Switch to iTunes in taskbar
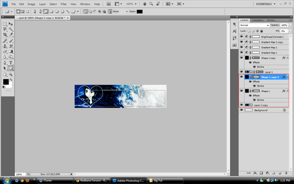The image size is (294, 184). (55, 181)
